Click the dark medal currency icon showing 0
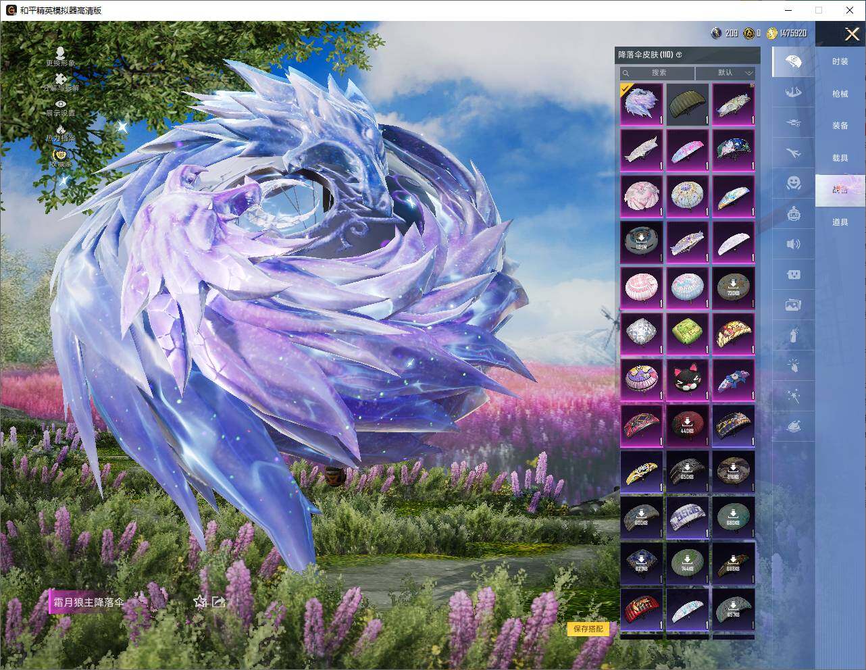This screenshot has width=866, height=670. click(749, 33)
